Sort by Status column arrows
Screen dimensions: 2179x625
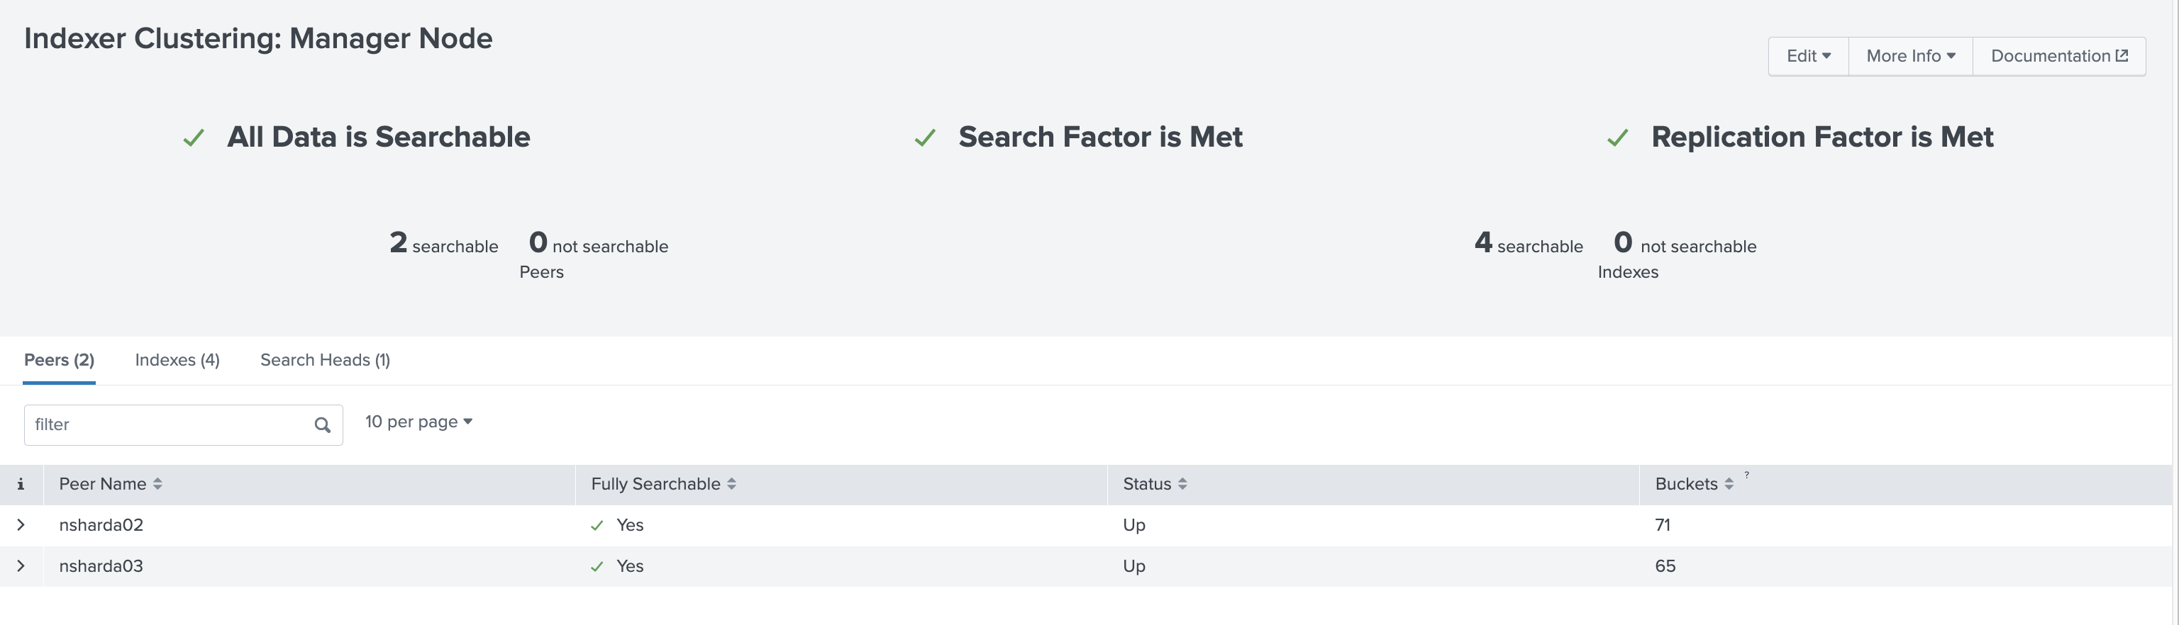[x=1182, y=484]
